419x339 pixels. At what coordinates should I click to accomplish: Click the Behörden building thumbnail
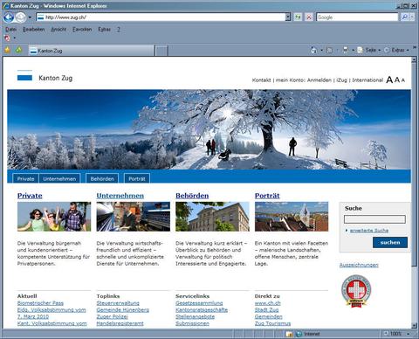coord(212,217)
